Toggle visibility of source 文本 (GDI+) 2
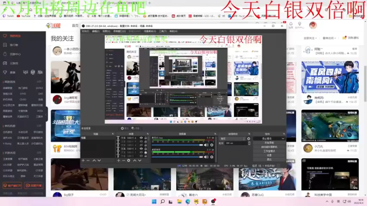367x206 pixels. [x=141, y=152]
